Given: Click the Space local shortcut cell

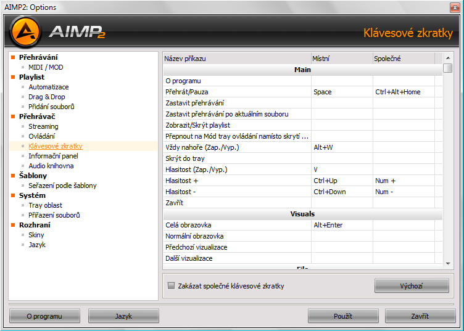Looking at the screenshot, I should (x=342, y=92).
